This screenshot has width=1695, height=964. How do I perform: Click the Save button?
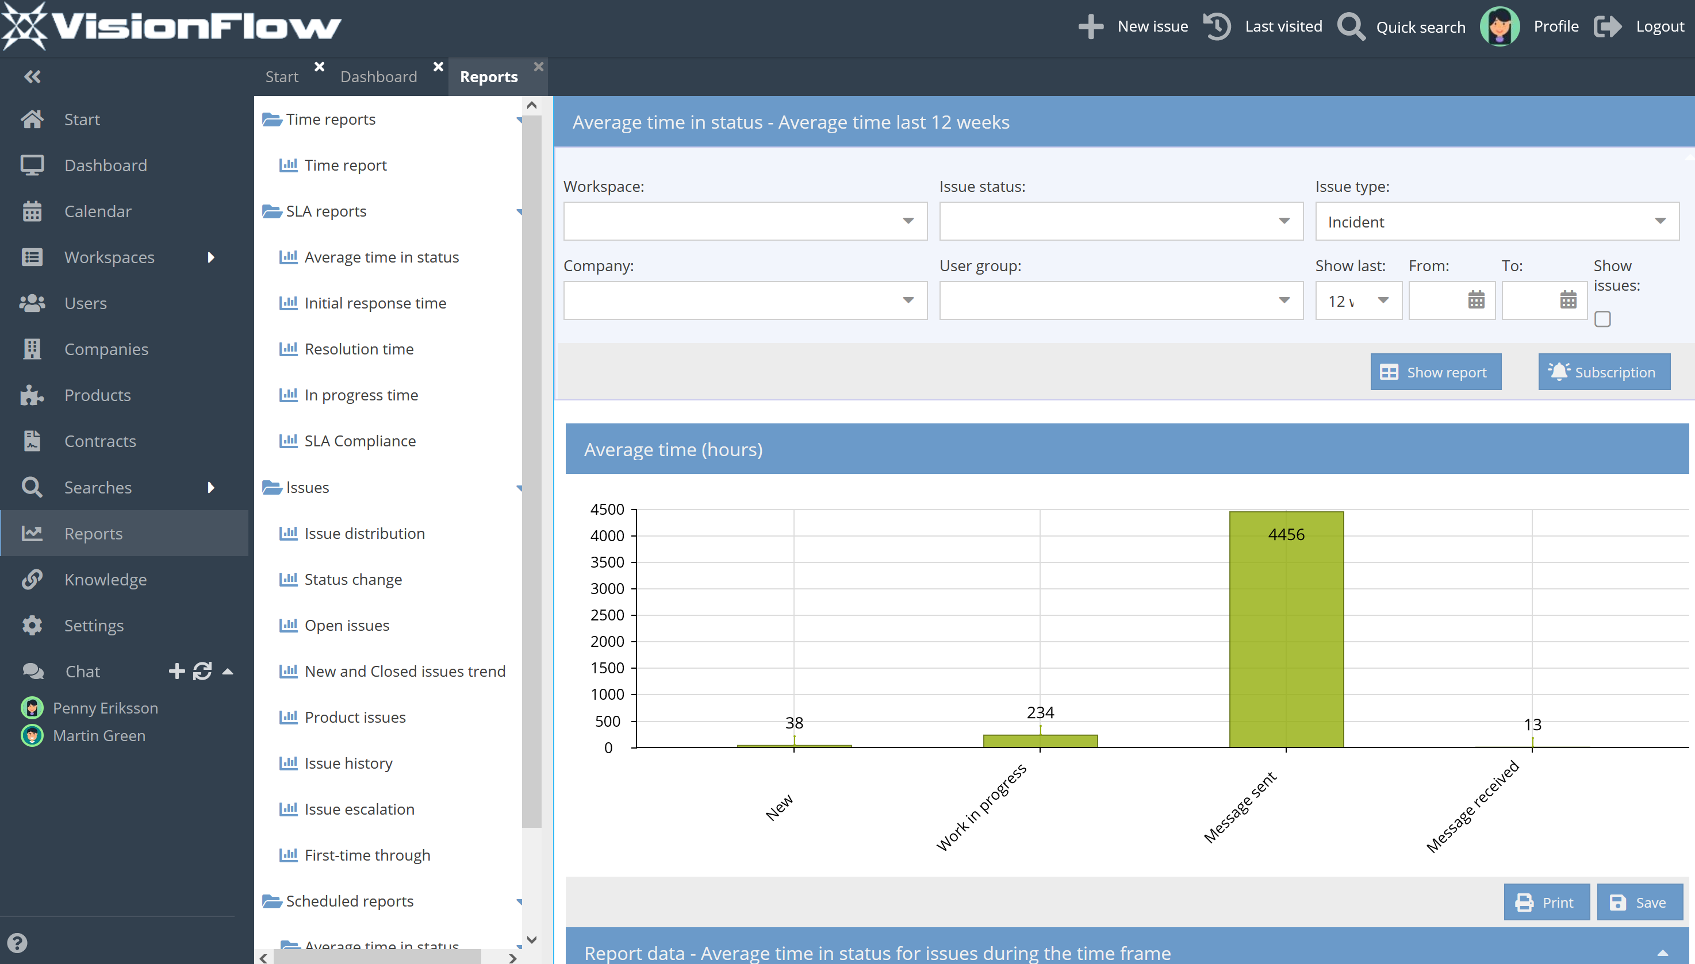(1639, 902)
